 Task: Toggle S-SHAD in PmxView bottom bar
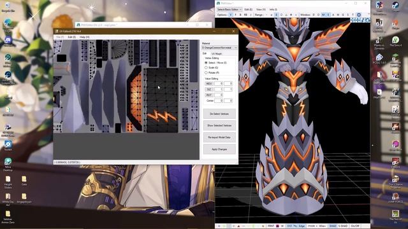pyautogui.click(x=343, y=226)
